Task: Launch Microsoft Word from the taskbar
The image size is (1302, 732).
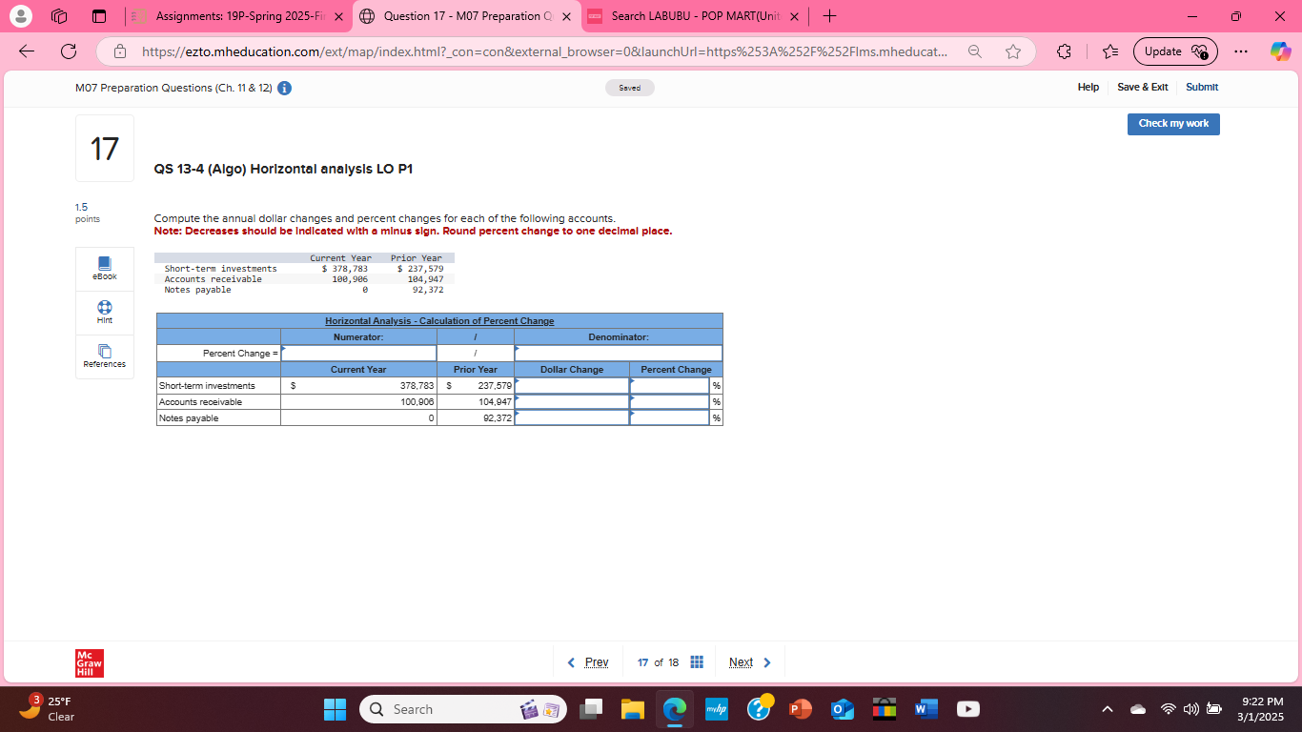Action: pyautogui.click(x=923, y=709)
